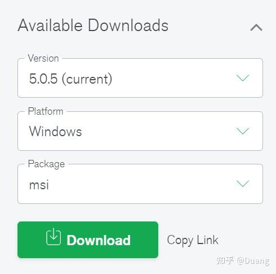Click the download arrow icon
This screenshot has height=274, width=276.
pyautogui.click(x=54, y=237)
